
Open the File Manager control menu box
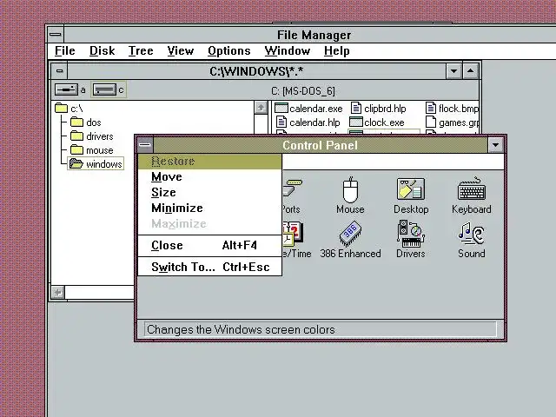tap(56, 35)
